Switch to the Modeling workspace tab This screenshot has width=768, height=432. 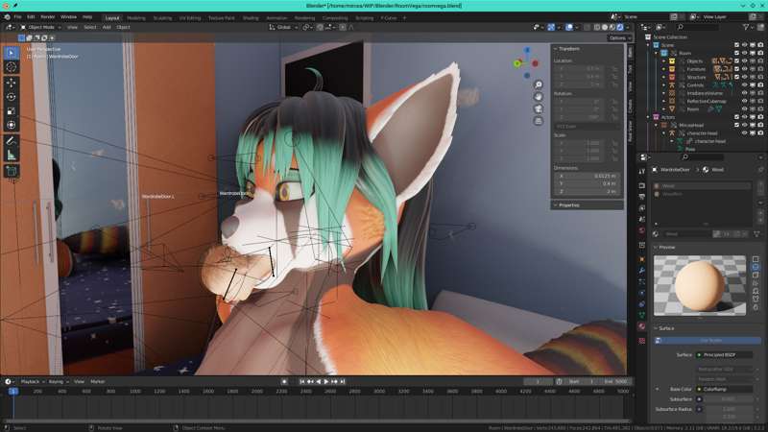[136, 17]
